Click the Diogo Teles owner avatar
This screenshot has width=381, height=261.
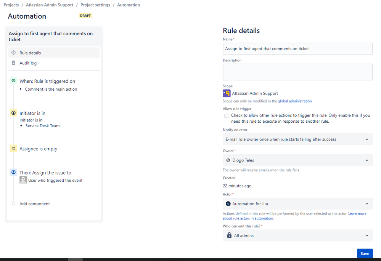click(x=228, y=160)
